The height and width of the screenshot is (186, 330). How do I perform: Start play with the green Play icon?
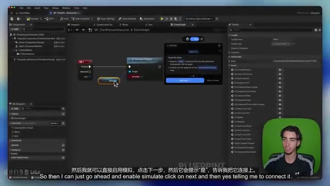(162, 19)
